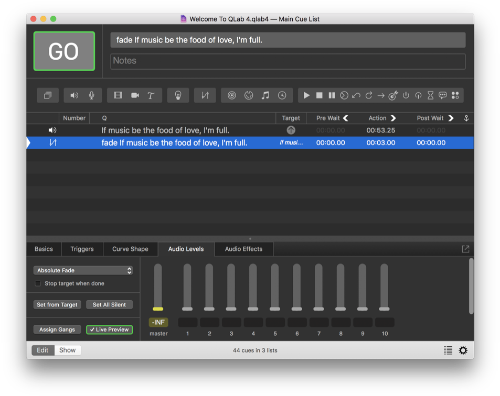Add an Arm cue with power icon
500x396 pixels.
click(x=406, y=95)
